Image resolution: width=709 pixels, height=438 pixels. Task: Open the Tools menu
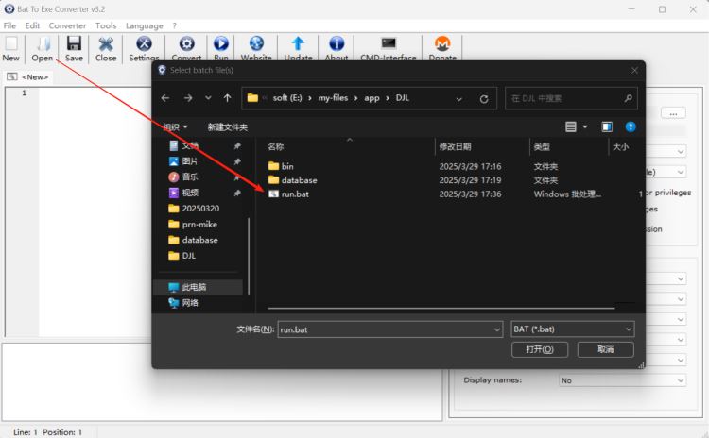[106, 25]
